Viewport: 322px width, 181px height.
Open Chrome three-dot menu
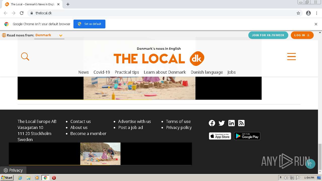(316, 13)
